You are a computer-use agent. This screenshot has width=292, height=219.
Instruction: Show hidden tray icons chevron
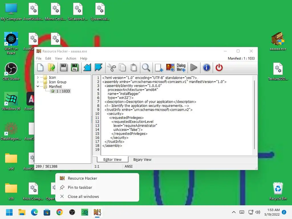tap(234, 212)
